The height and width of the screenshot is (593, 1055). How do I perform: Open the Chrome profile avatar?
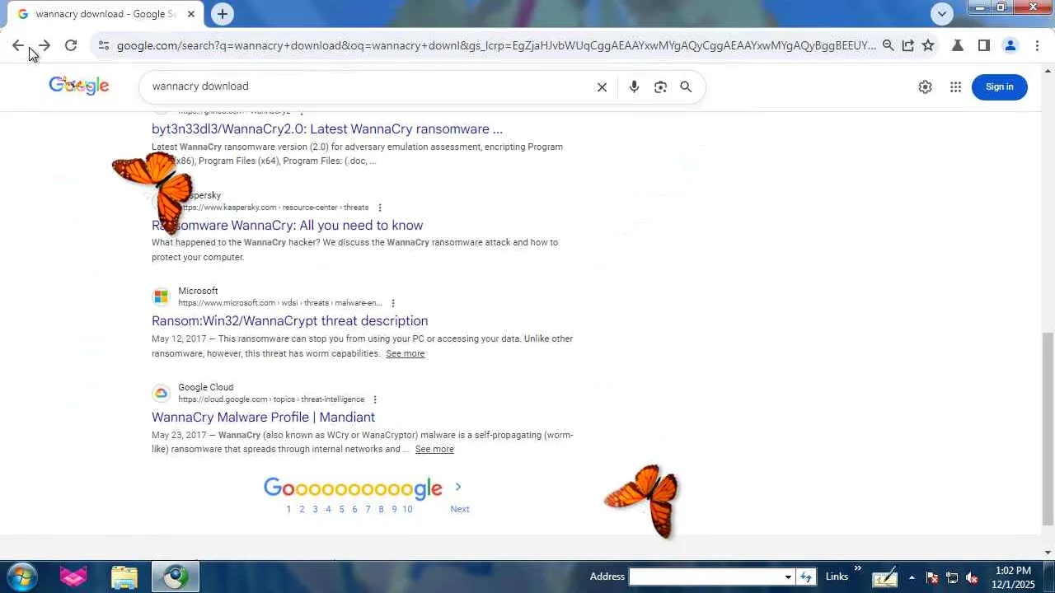(x=1010, y=46)
